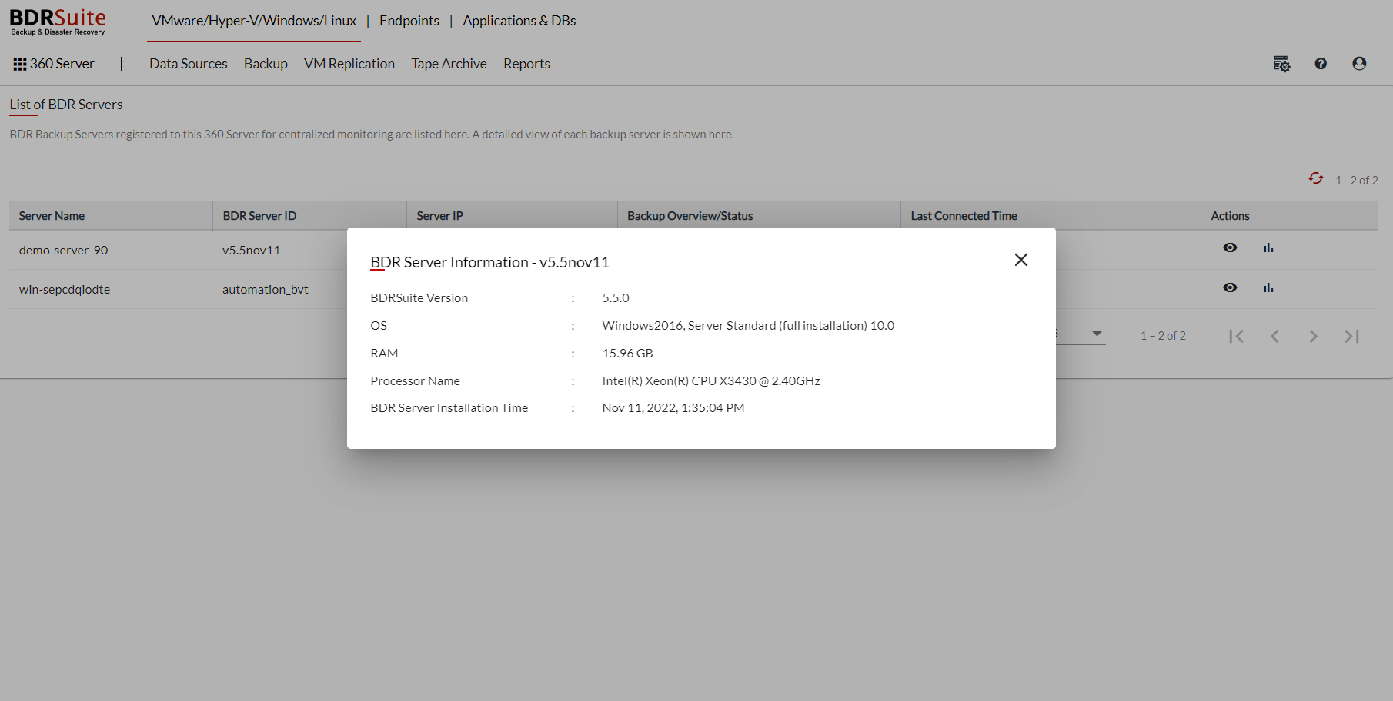Open report chart icon for win-sepcdqiodte
This screenshot has width=1393, height=701.
click(x=1268, y=287)
